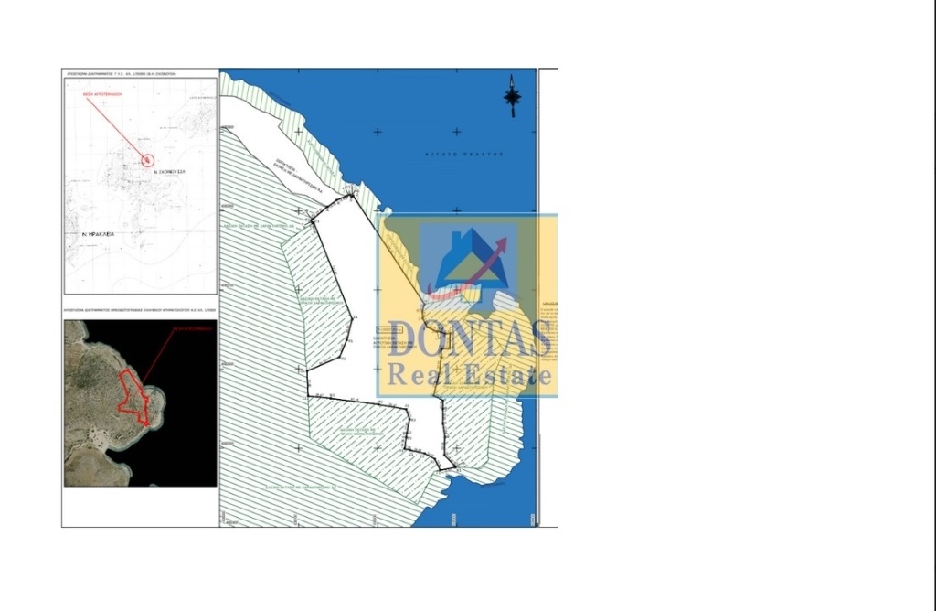Click the red ΘΕΣΗ ΑΓΡΟΤΕΜΑΧΙΟΥ label on the locator map
This screenshot has width=936, height=611.
coord(102,94)
